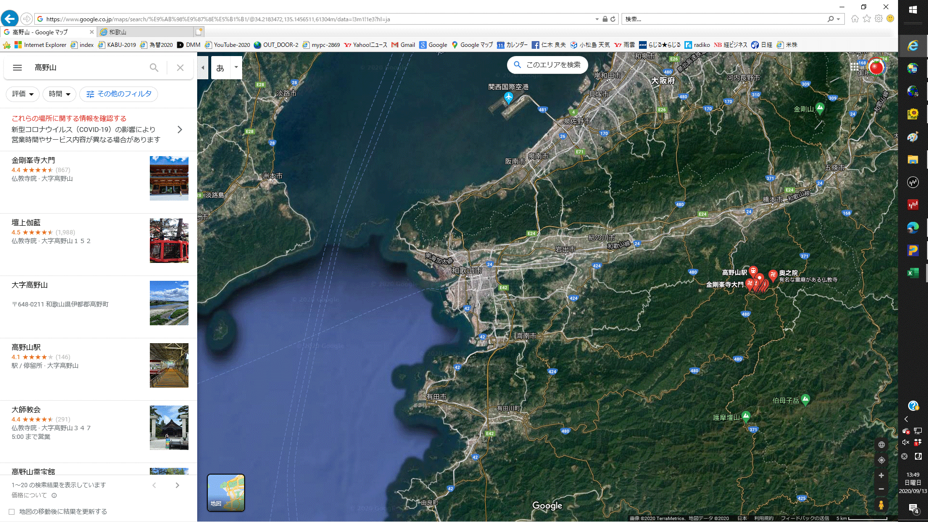
Task: Open IE tools gear icon
Action: coord(879,19)
